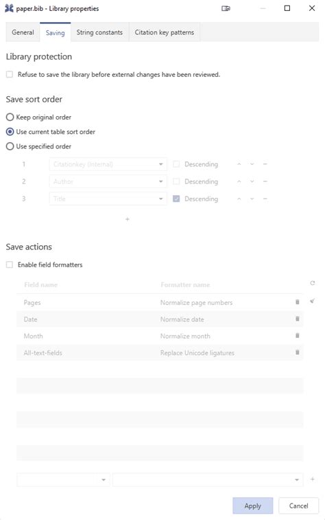Screen dimensions: 325x520
Task: Apply the library properties changes
Action: (253, 506)
